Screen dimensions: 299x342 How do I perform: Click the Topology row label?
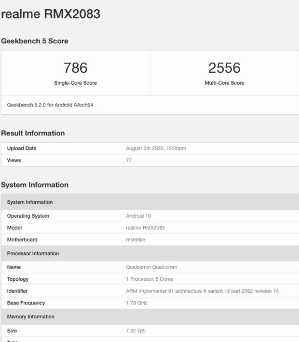[18, 279]
